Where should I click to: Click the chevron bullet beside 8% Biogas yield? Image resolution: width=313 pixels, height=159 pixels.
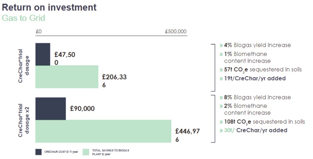point(221,97)
